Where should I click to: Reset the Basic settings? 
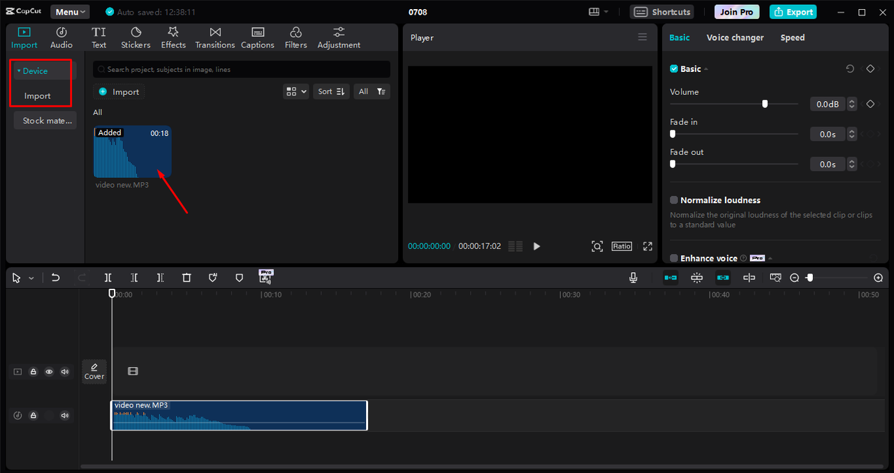click(x=850, y=69)
